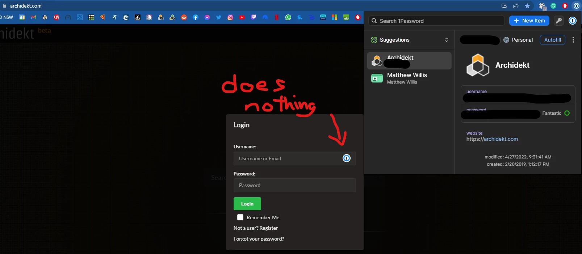Click the Fantastic password strength indicator
Viewport: 582px width, 254px height.
pos(556,113)
